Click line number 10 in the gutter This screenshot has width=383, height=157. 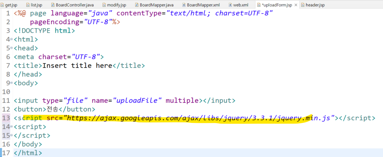coord(5,92)
